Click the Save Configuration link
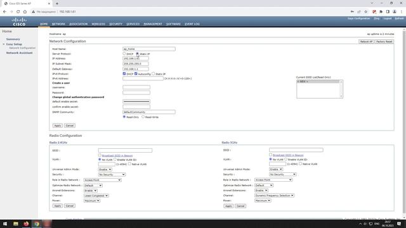Image resolution: width=406 pixels, height=228 pixels. click(358, 18)
